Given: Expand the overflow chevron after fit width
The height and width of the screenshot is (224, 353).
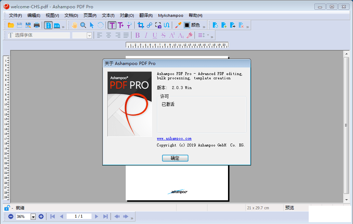Looking at the screenshot, I should click(63, 27).
